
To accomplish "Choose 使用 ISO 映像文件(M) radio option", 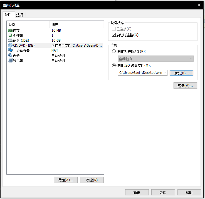I will coord(114,65).
